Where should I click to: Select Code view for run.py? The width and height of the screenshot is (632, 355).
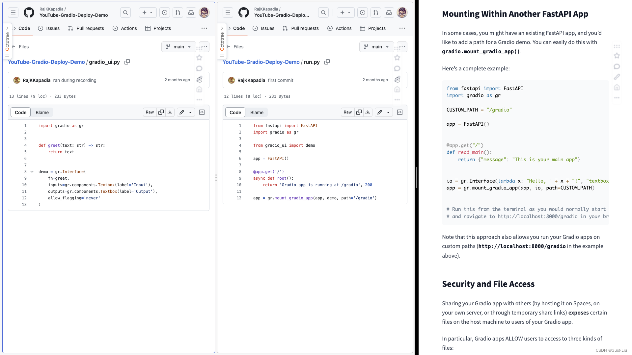pos(235,113)
